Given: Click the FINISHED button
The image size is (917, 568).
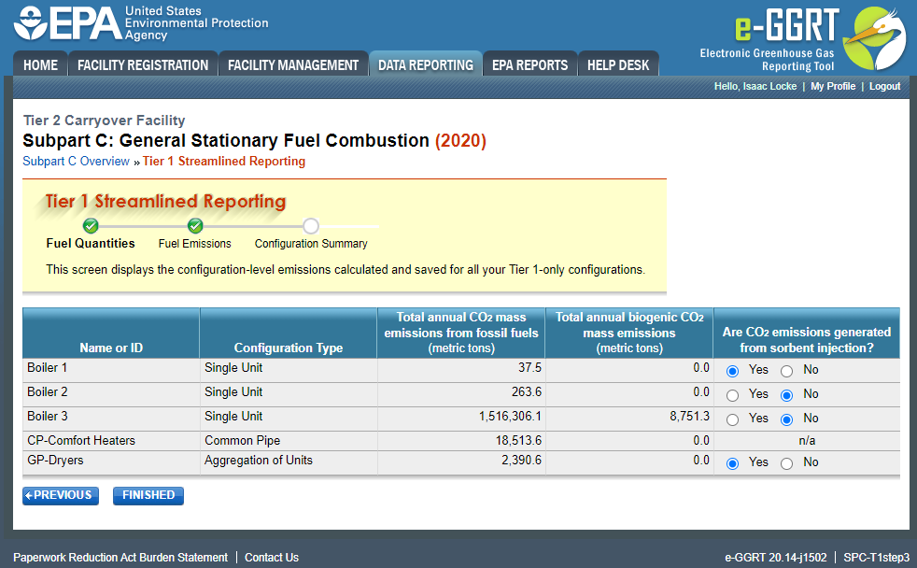Looking at the screenshot, I should click(x=148, y=495).
